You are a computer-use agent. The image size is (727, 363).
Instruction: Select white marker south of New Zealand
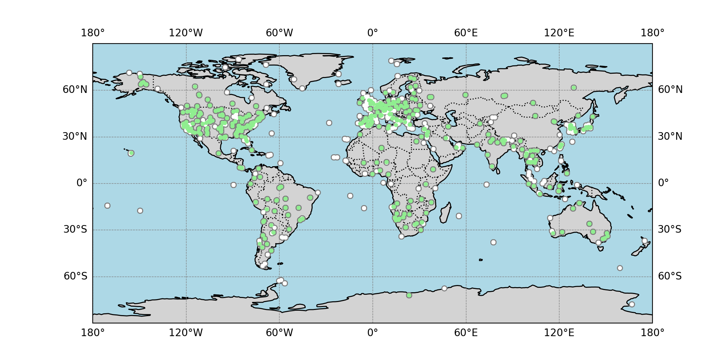pyautogui.click(x=620, y=268)
